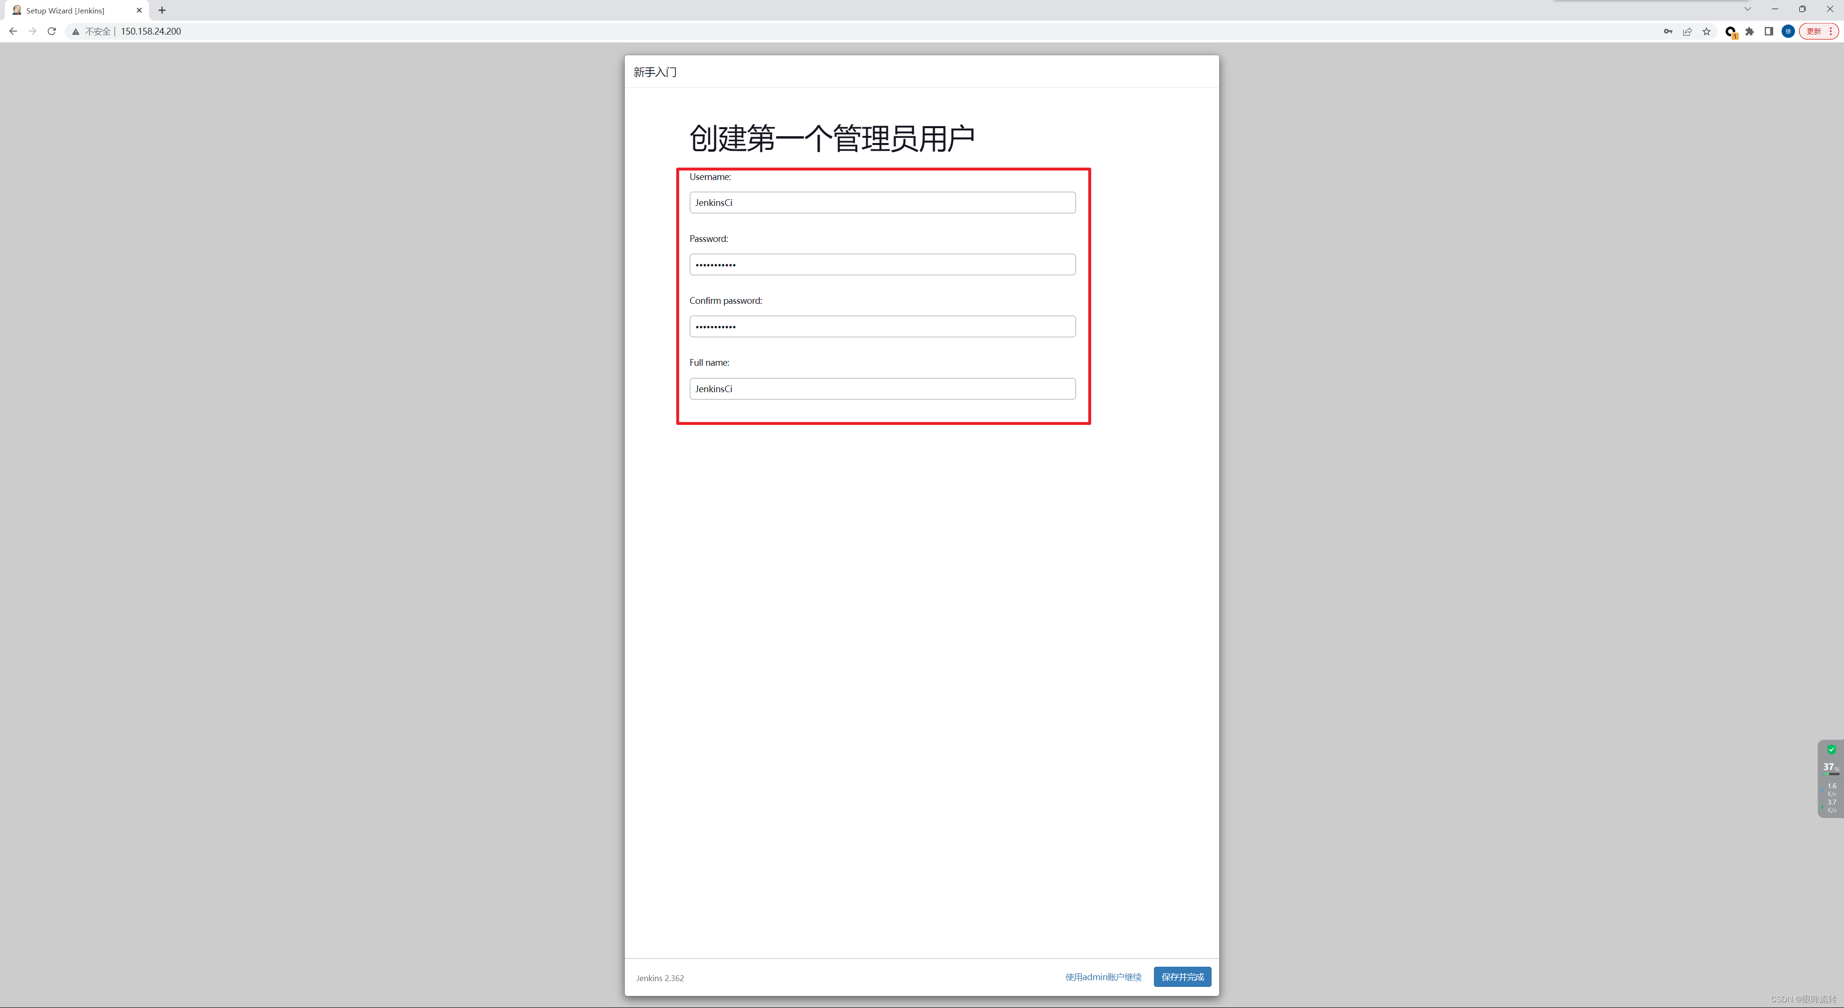Viewport: 1844px width, 1008px height.
Task: Restore down the browser window
Action: (1803, 9)
